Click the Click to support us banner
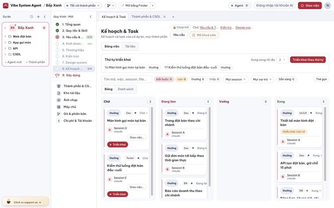334x208 pixels. coord(25,202)
